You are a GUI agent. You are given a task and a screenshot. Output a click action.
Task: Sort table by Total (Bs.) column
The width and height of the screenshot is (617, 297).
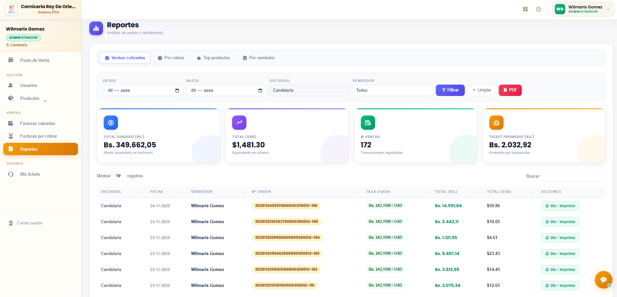457,192
